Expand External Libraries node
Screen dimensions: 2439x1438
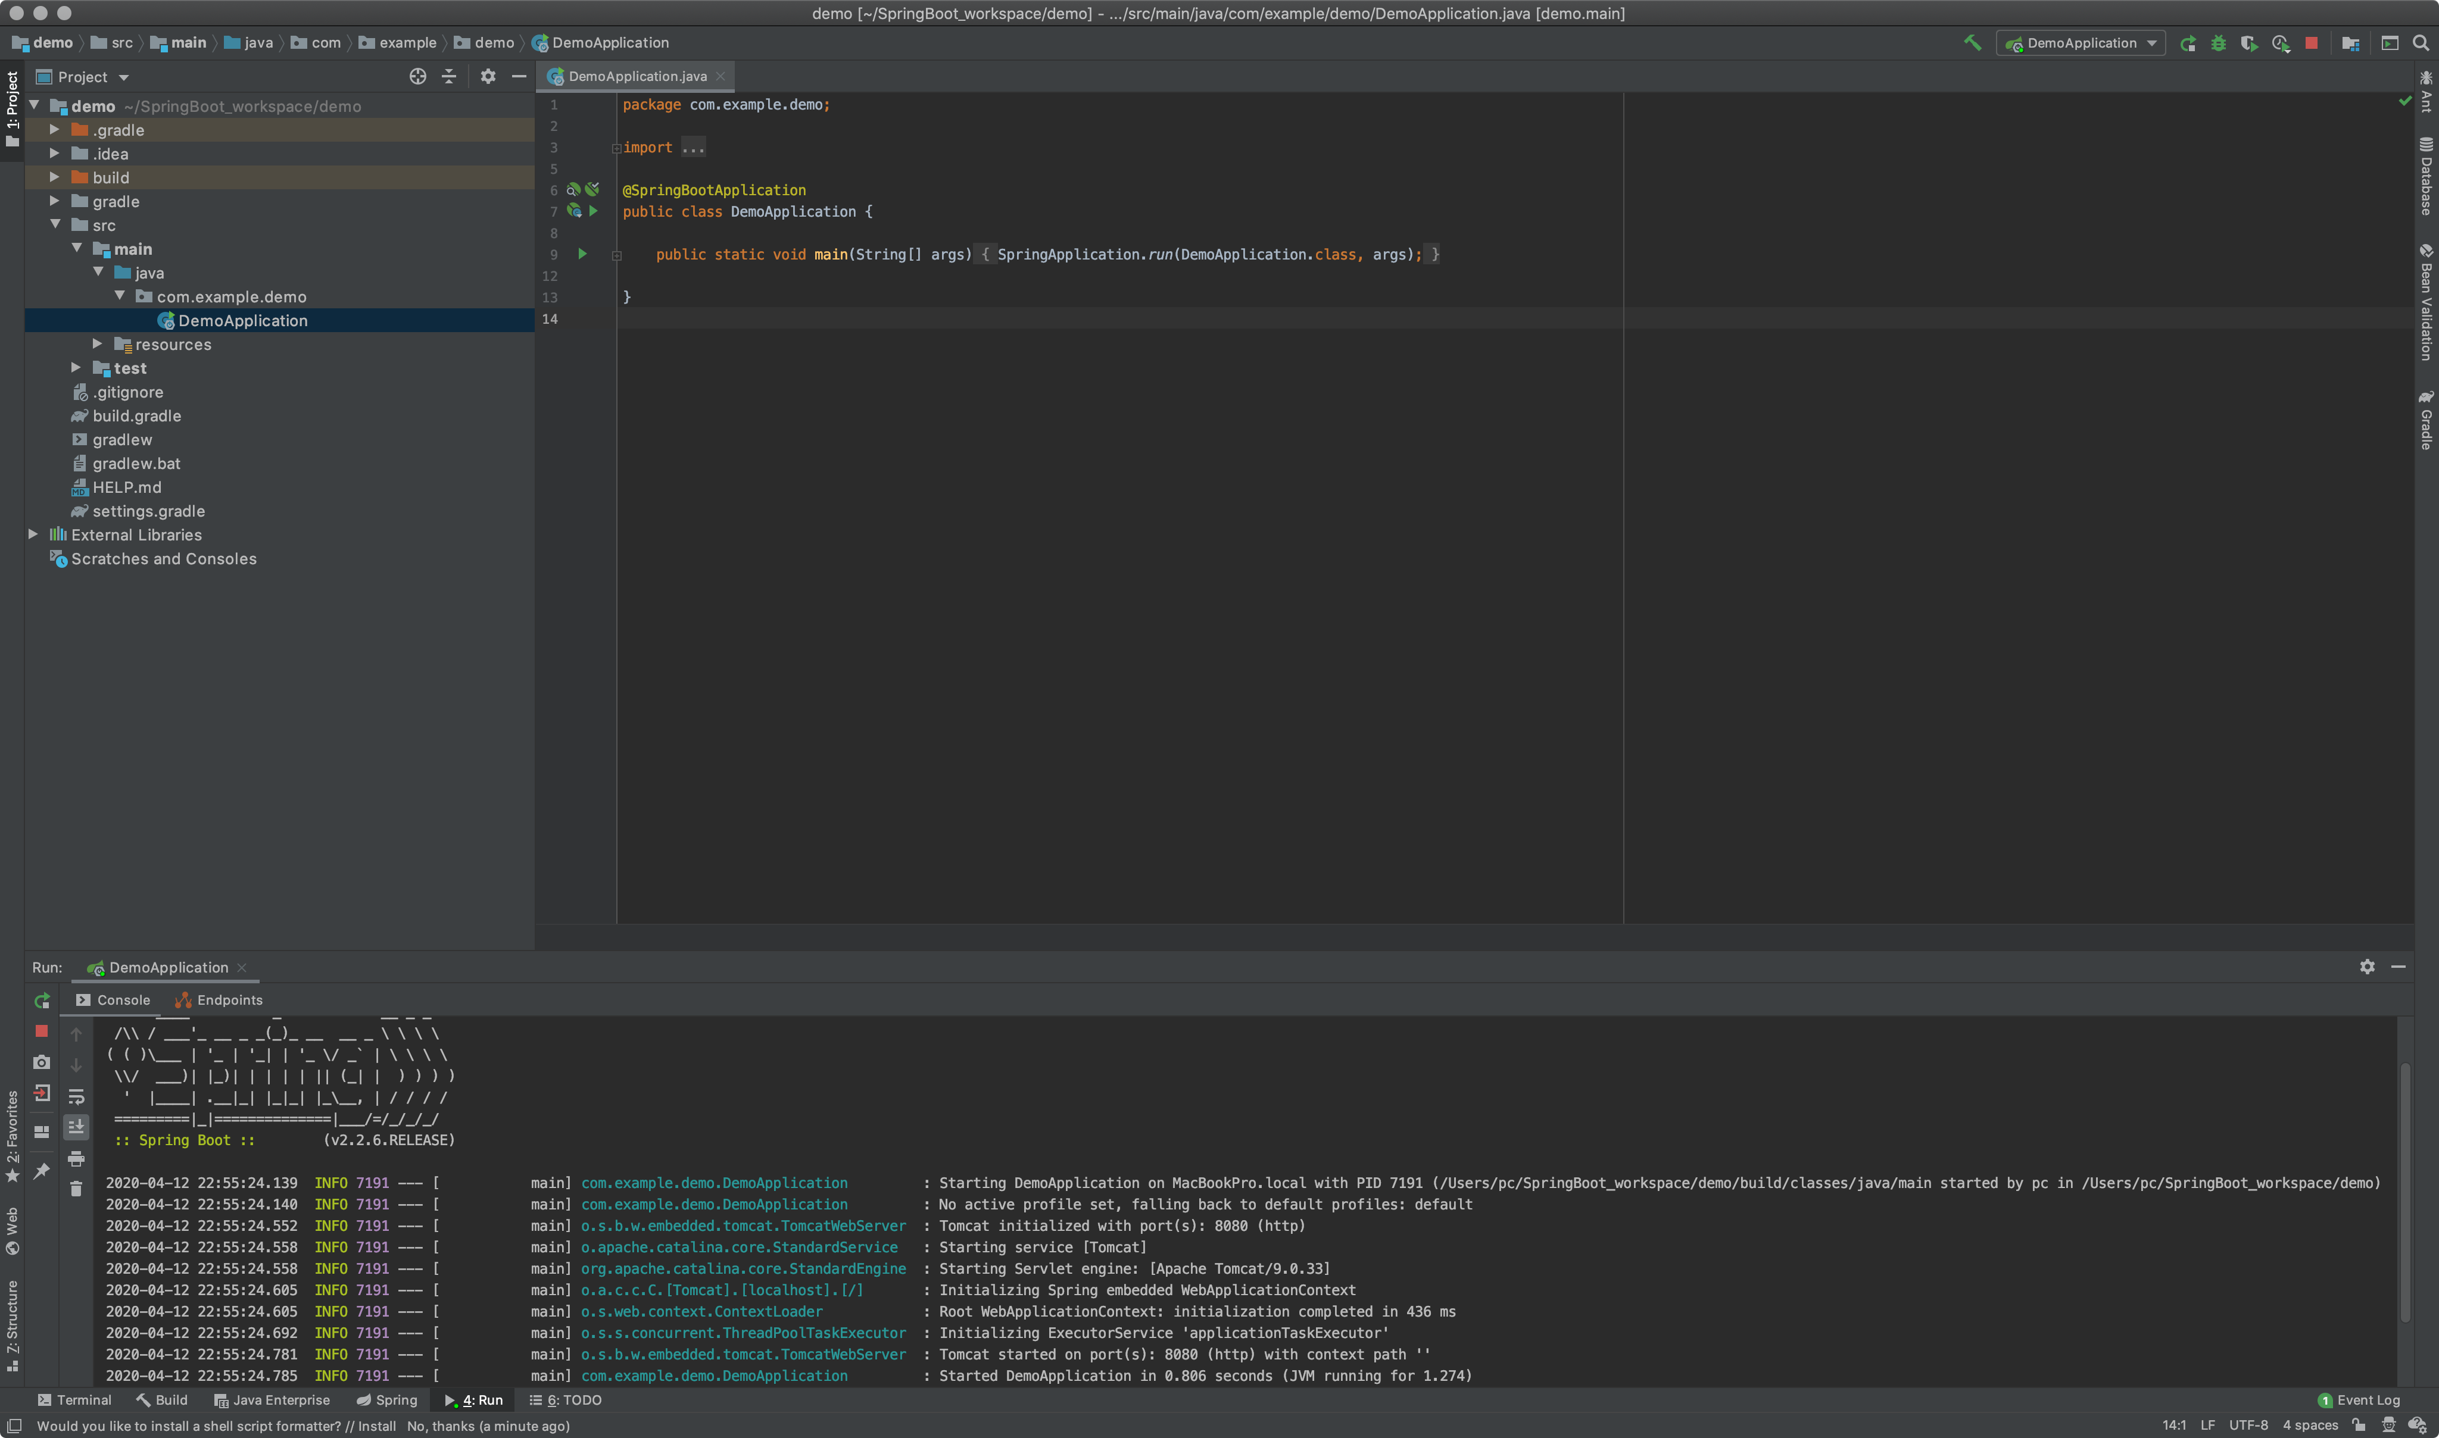33,534
